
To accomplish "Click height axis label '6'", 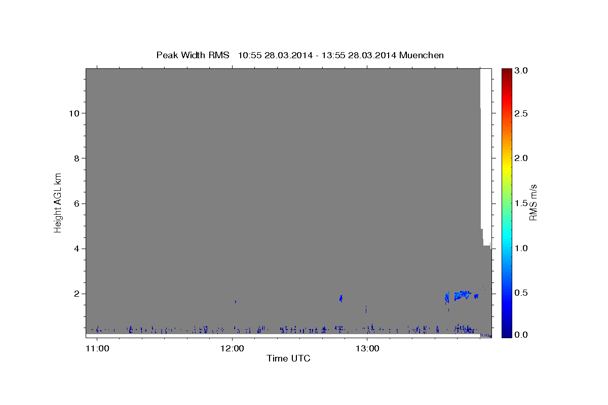I will pyautogui.click(x=75, y=204).
